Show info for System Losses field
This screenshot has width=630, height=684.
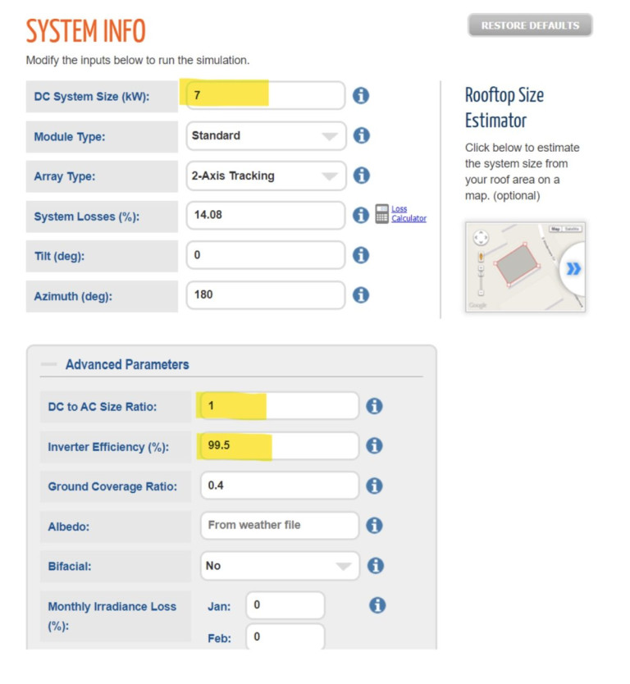click(360, 215)
